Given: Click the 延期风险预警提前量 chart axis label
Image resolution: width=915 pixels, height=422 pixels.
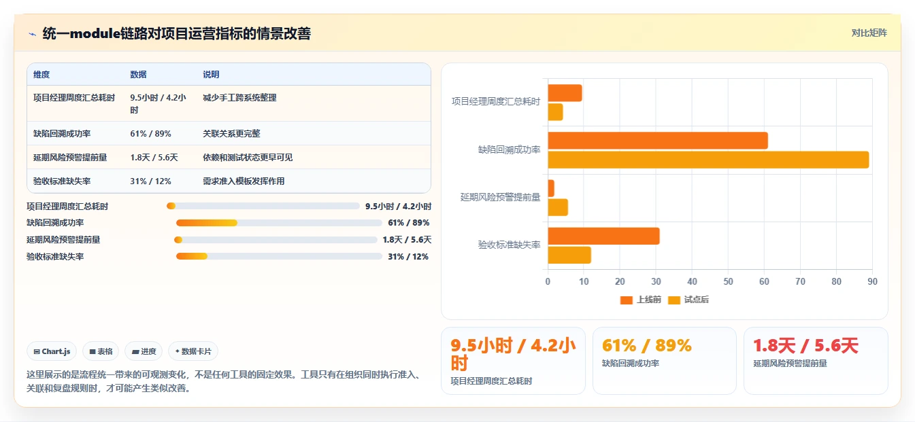Looking at the screenshot, I should pyautogui.click(x=501, y=197).
